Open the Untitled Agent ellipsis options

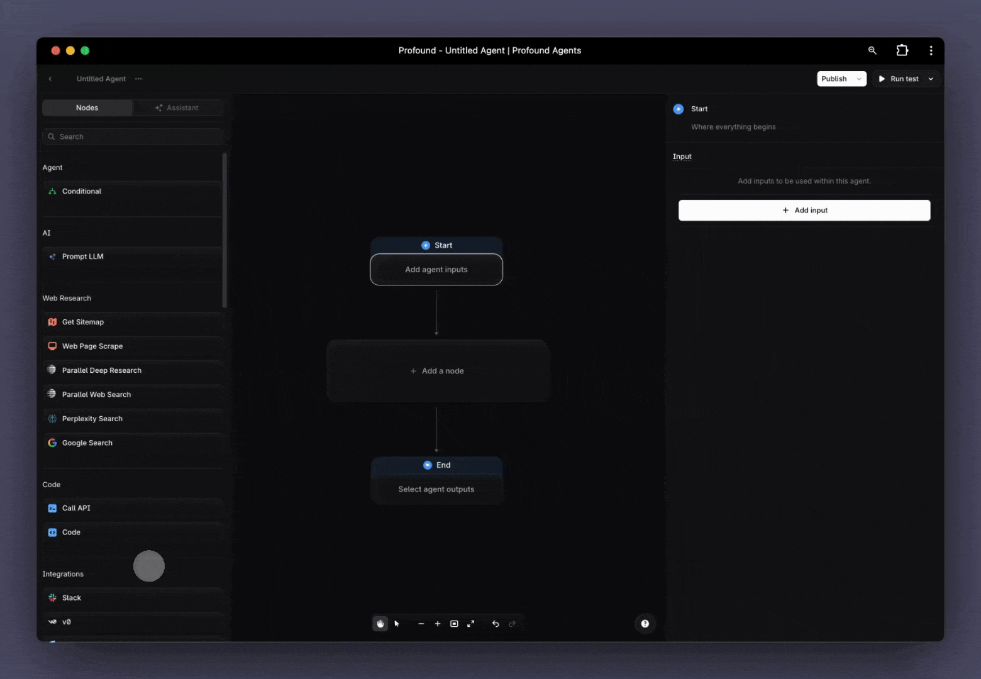tap(138, 79)
